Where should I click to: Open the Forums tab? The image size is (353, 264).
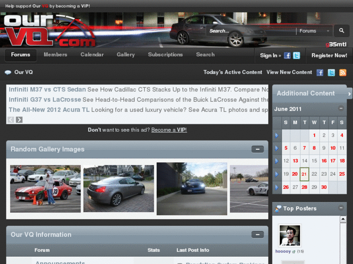point(20,55)
